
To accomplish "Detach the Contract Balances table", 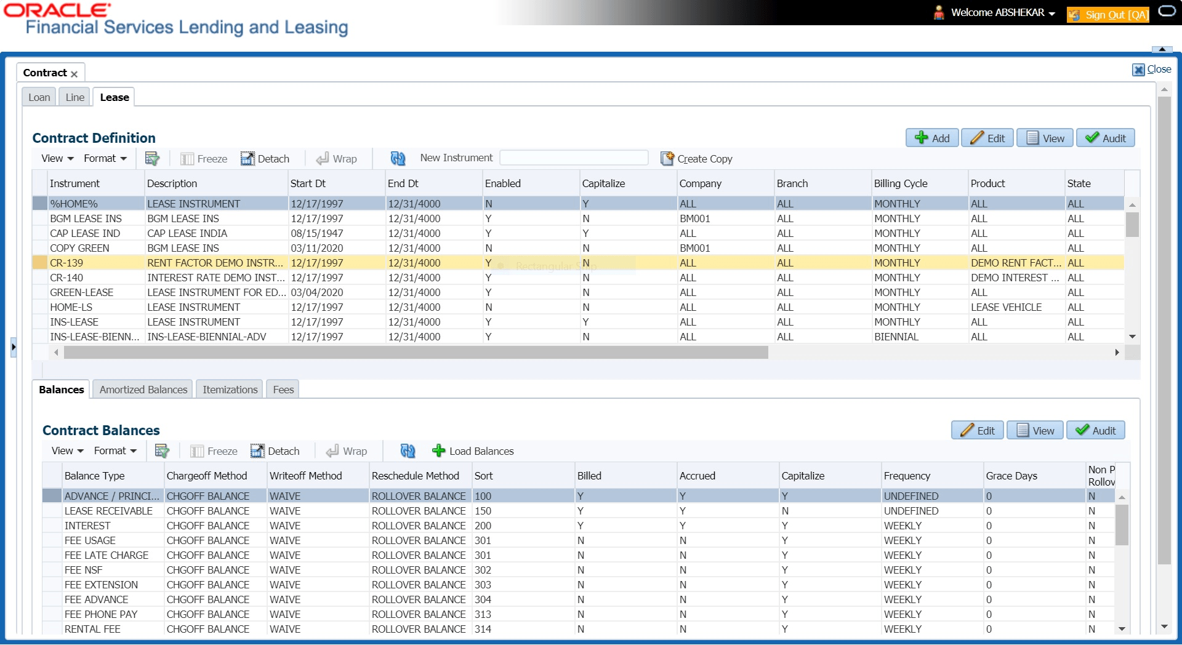I will (275, 451).
